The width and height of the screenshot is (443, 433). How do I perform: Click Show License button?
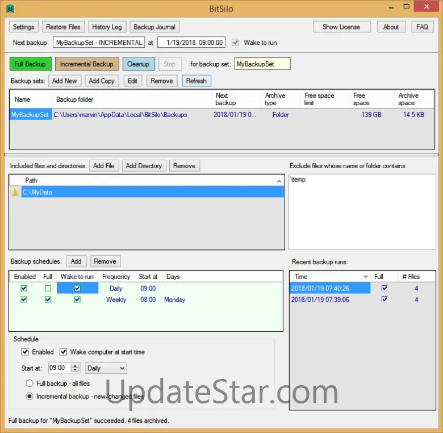[x=341, y=27]
